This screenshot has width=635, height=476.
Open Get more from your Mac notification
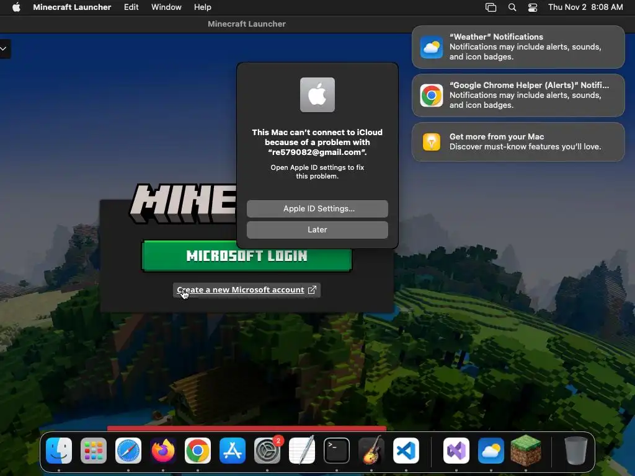[x=518, y=142]
